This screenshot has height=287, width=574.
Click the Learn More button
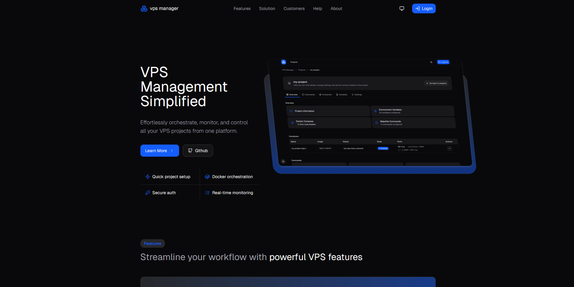click(156, 151)
